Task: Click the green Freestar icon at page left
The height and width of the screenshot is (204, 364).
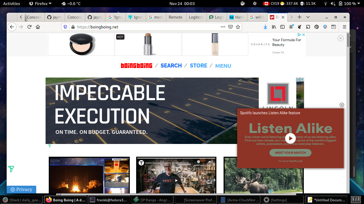Action: 11,169
